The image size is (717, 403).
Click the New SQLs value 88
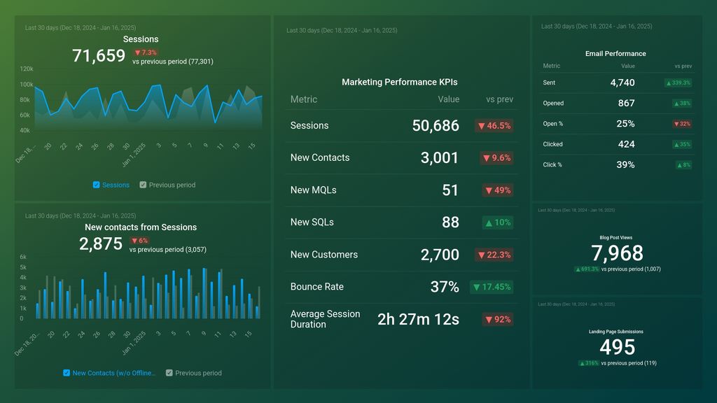(x=450, y=222)
